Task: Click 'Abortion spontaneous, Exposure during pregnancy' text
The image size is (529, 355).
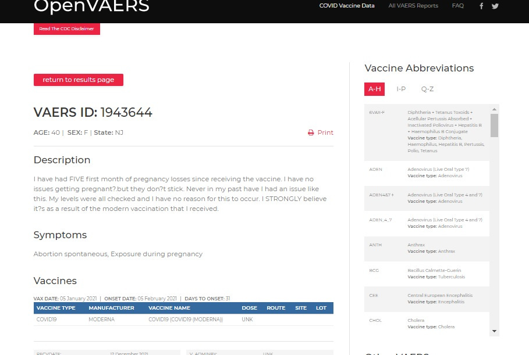Action: click(118, 254)
